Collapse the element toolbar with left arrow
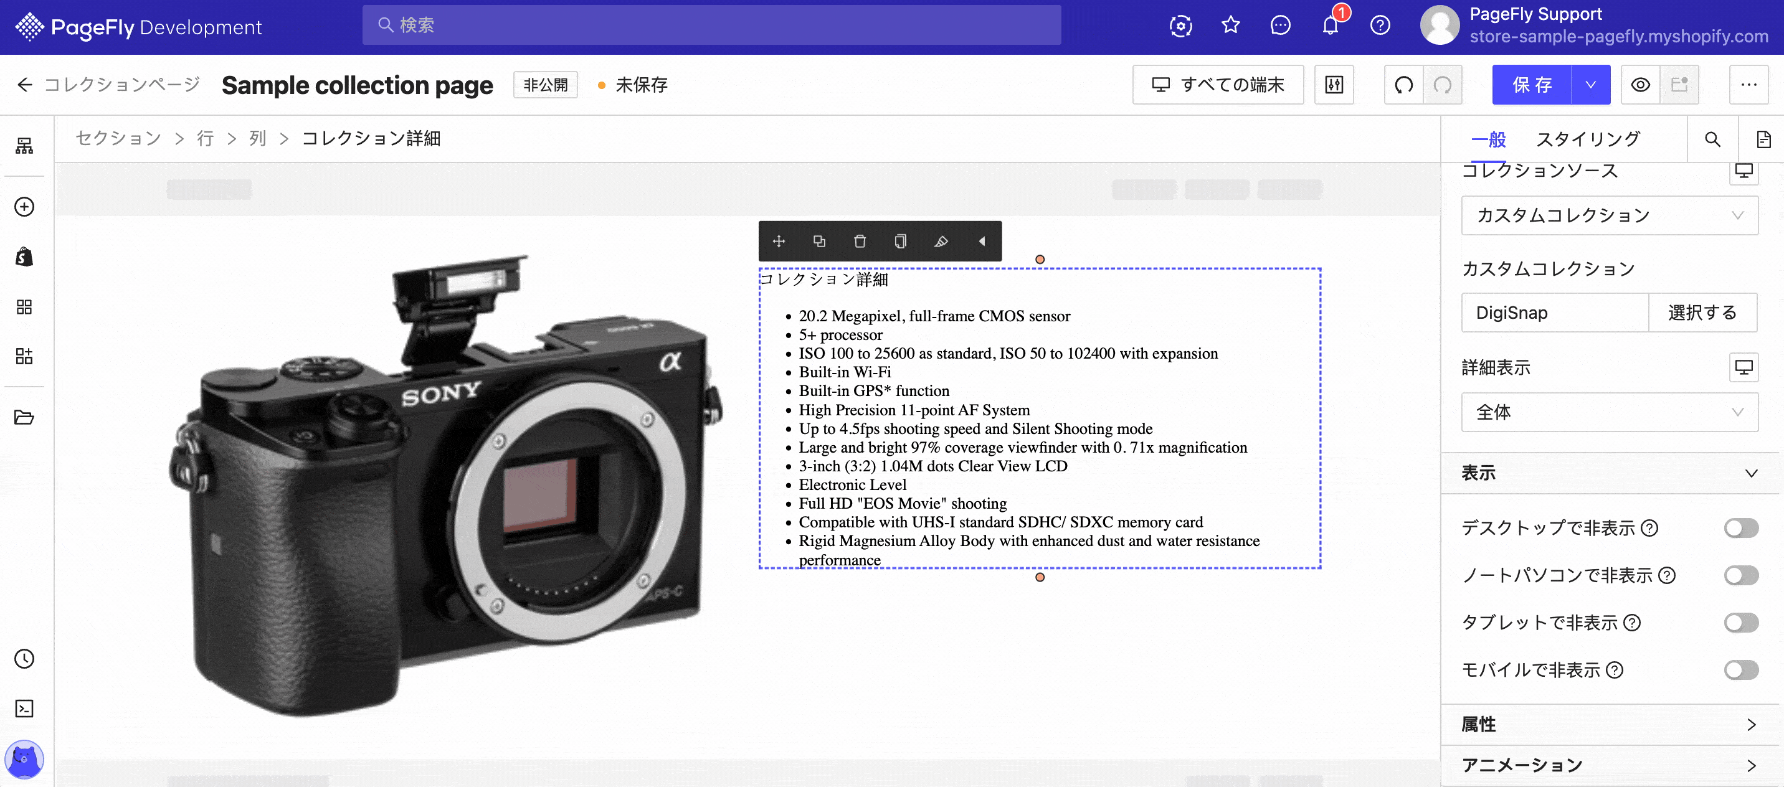 (982, 241)
